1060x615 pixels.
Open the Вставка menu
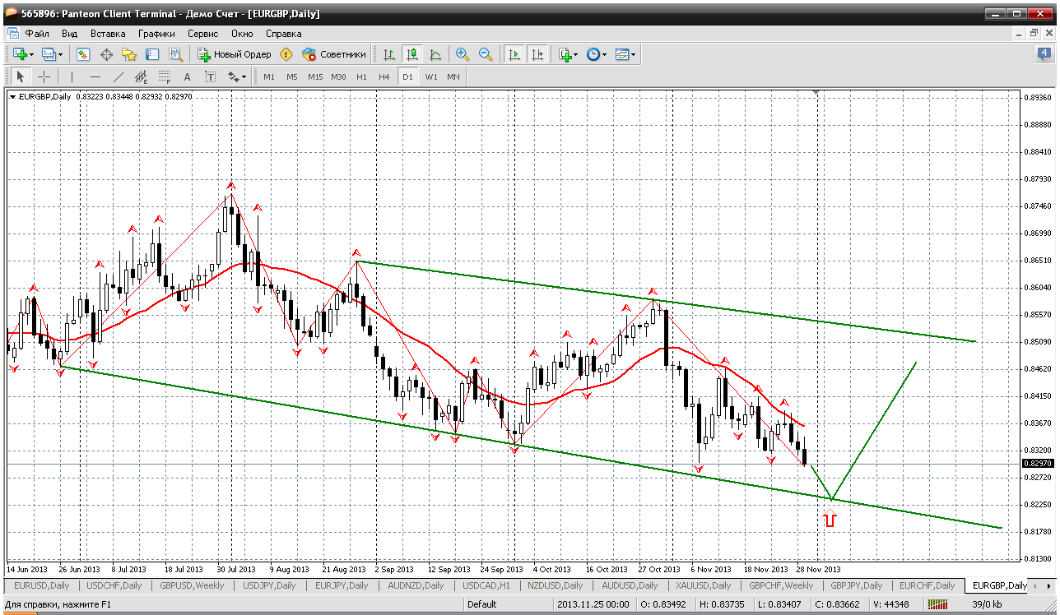tap(108, 34)
